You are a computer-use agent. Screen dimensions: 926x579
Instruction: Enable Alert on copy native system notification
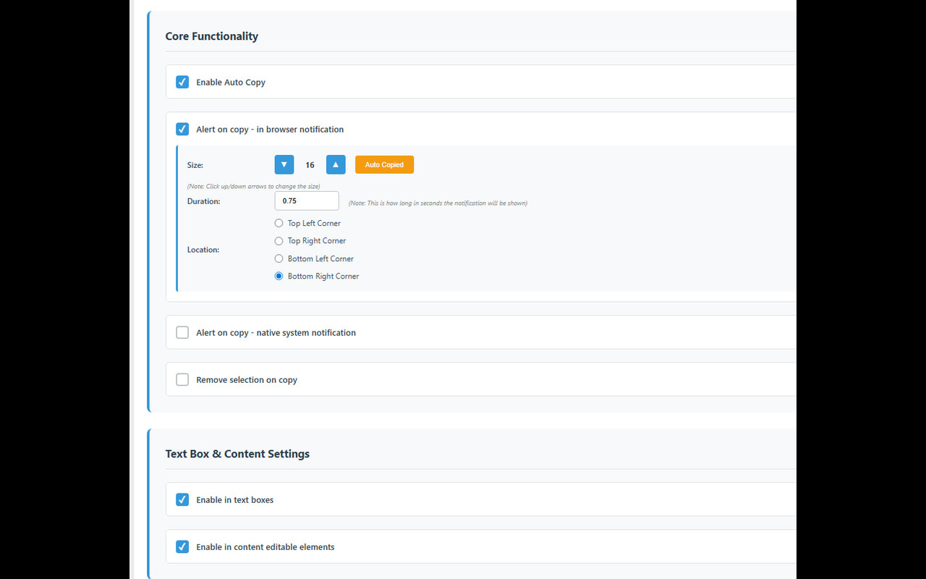[x=182, y=332]
